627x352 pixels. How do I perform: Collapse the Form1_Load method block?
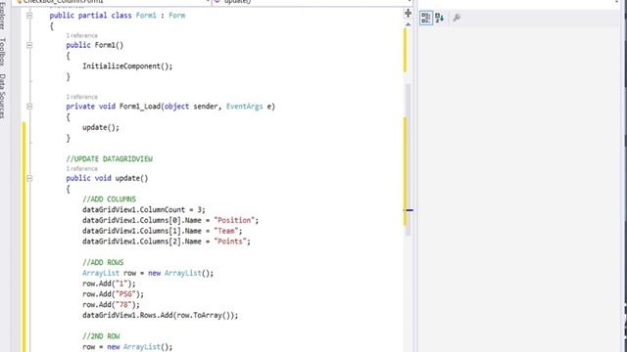click(29, 107)
